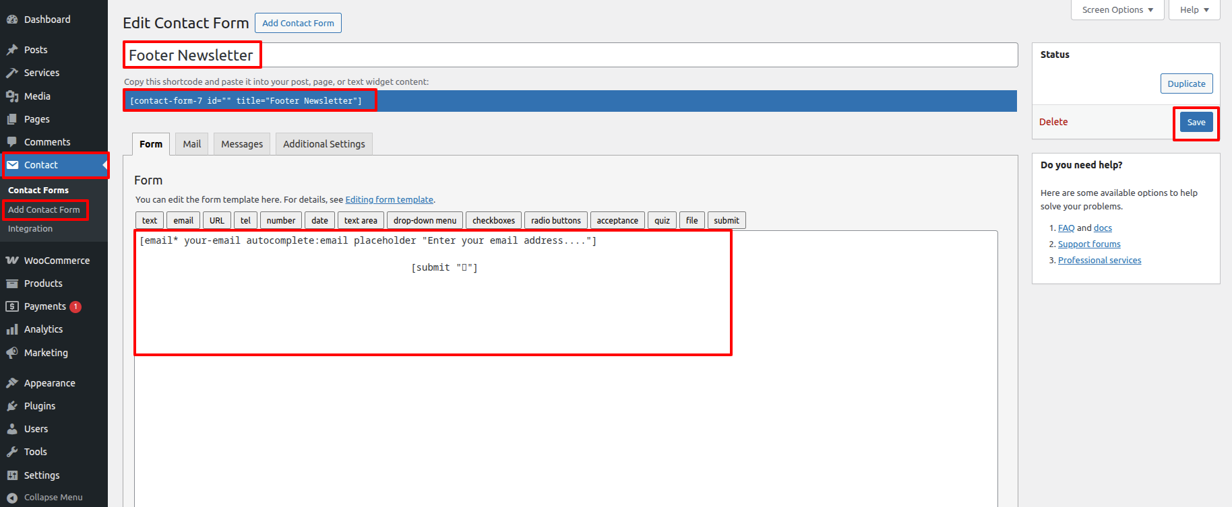Click the Comments bubble icon

[12, 142]
